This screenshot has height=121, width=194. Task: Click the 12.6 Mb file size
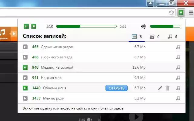[139, 67]
